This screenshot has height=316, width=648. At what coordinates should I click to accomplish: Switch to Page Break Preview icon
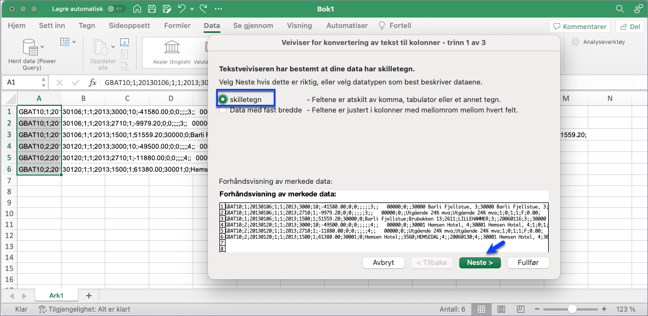(x=520, y=309)
